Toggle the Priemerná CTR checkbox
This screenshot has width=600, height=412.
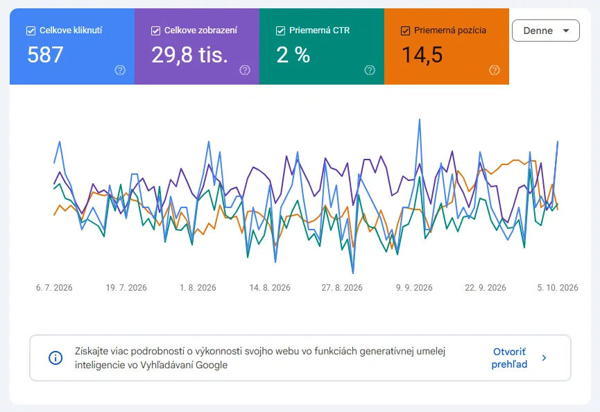[280, 31]
